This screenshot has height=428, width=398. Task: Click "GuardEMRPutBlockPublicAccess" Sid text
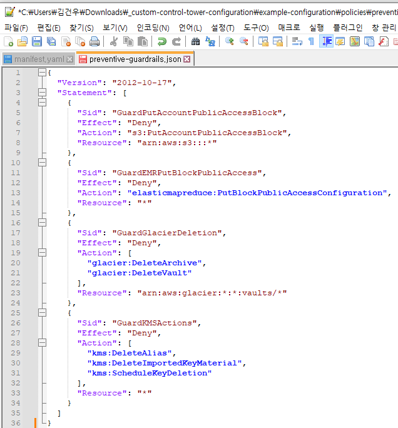pos(187,173)
